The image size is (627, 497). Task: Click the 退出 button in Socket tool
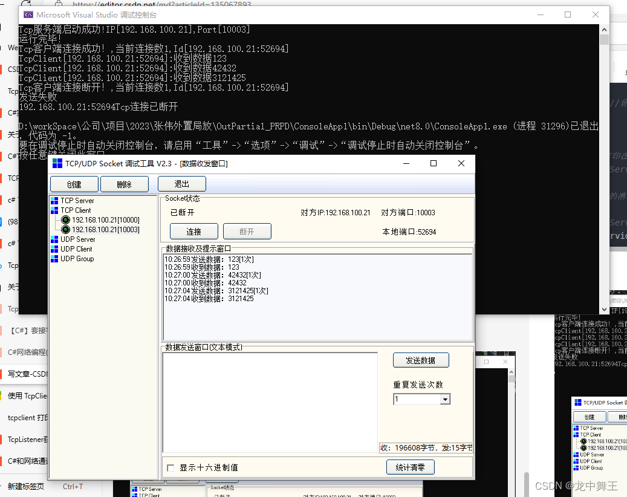coord(182,184)
